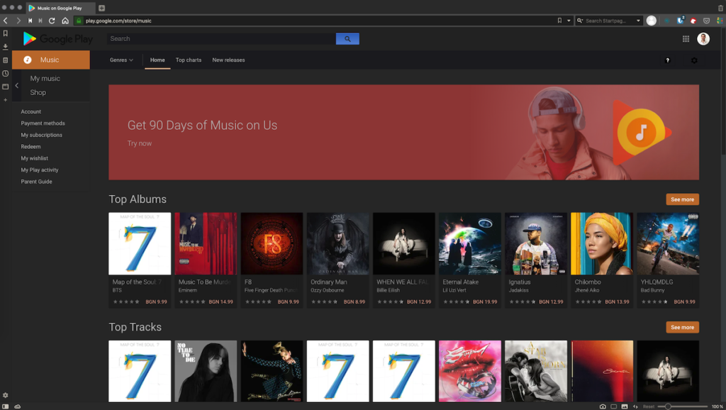Click See more next to Top Albums
Viewport: 726px width, 410px height.
681,199
